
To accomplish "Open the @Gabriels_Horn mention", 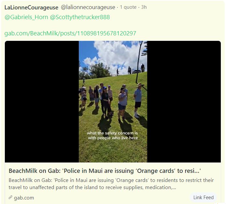I will (26, 17).
